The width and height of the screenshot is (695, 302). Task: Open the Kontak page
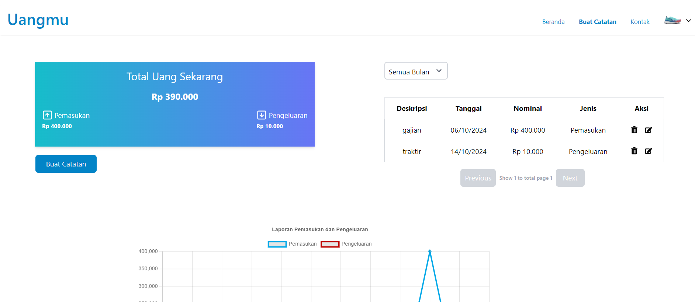[640, 22]
